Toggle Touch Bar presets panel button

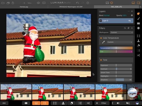tap(36, 103)
